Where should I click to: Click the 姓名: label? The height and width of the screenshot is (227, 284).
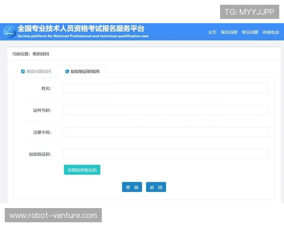point(46,88)
